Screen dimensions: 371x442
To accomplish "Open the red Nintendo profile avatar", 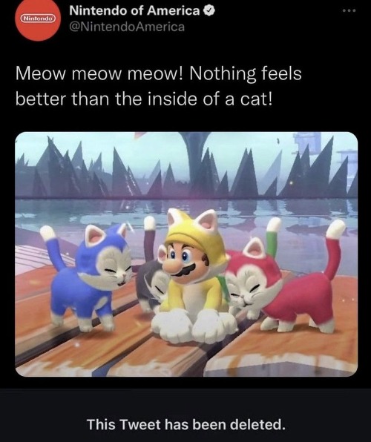I will [x=38, y=19].
